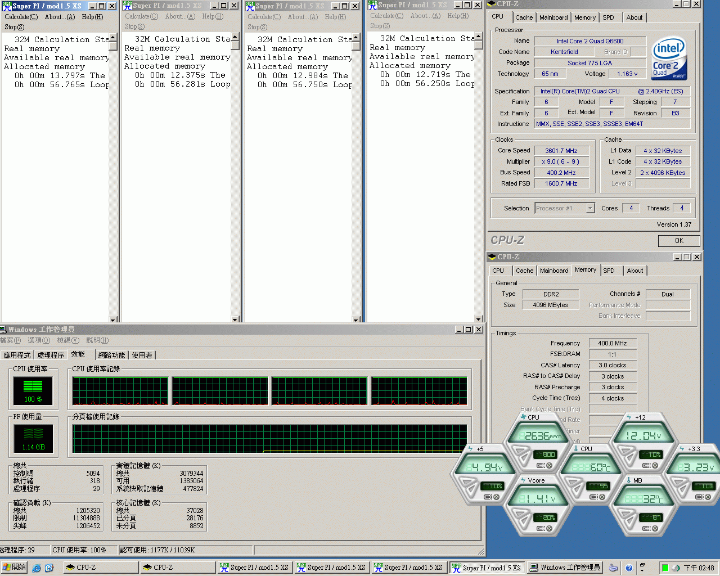Click the CPU usage 100% meter

pyautogui.click(x=33, y=390)
